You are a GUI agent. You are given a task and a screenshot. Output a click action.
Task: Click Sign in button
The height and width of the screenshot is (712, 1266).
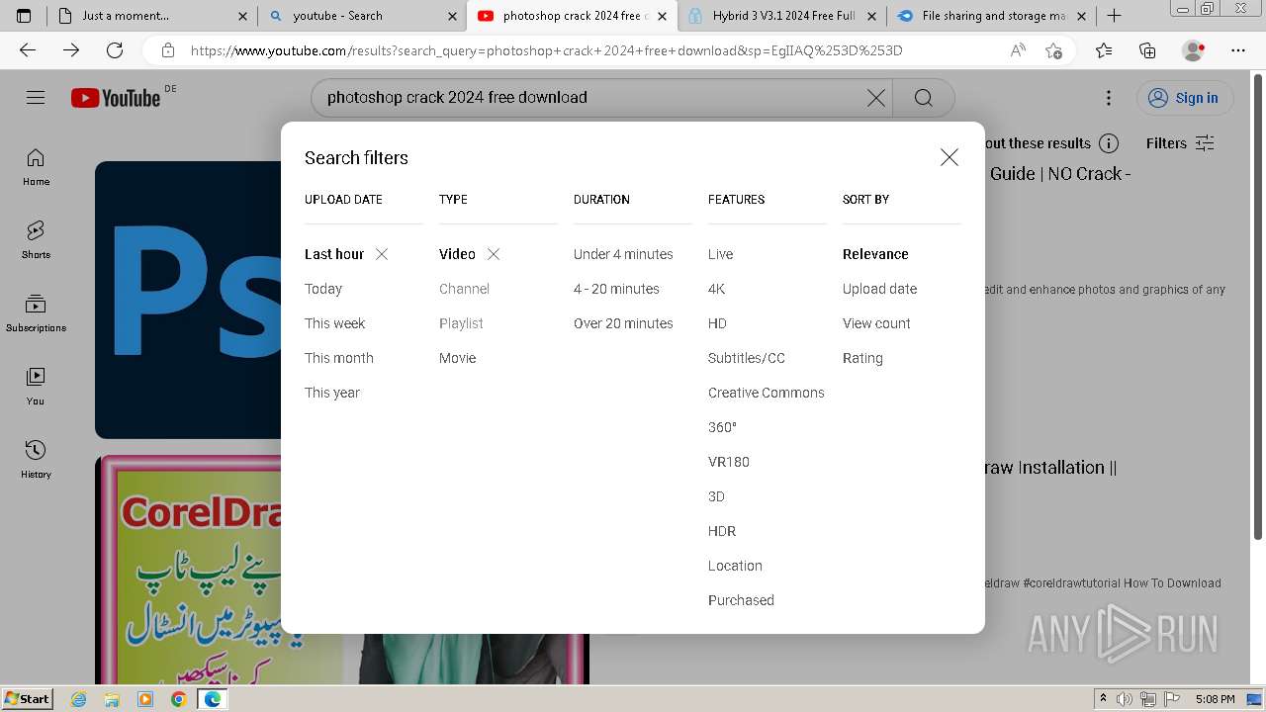[x=1184, y=98]
